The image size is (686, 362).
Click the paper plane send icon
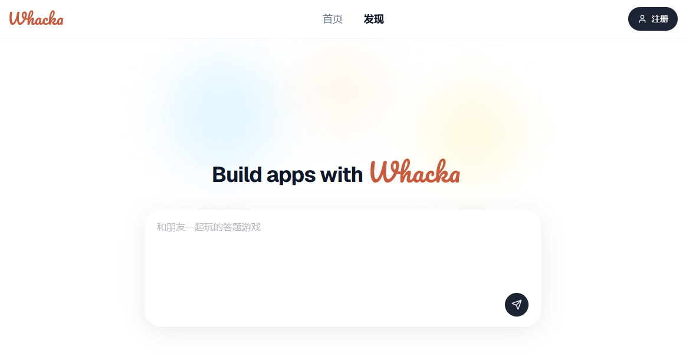click(x=517, y=305)
